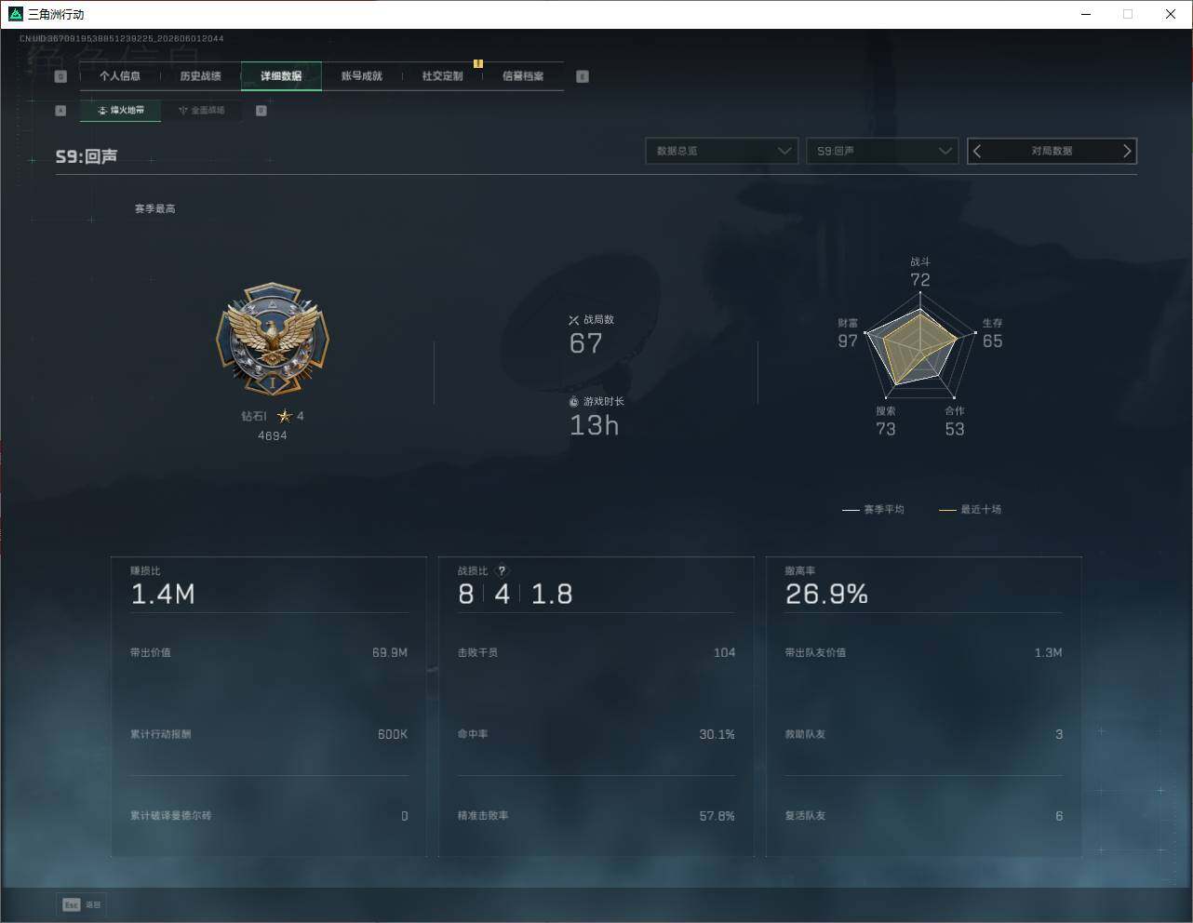
Task: Click the S9:回声 section heading
Action: click(87, 156)
